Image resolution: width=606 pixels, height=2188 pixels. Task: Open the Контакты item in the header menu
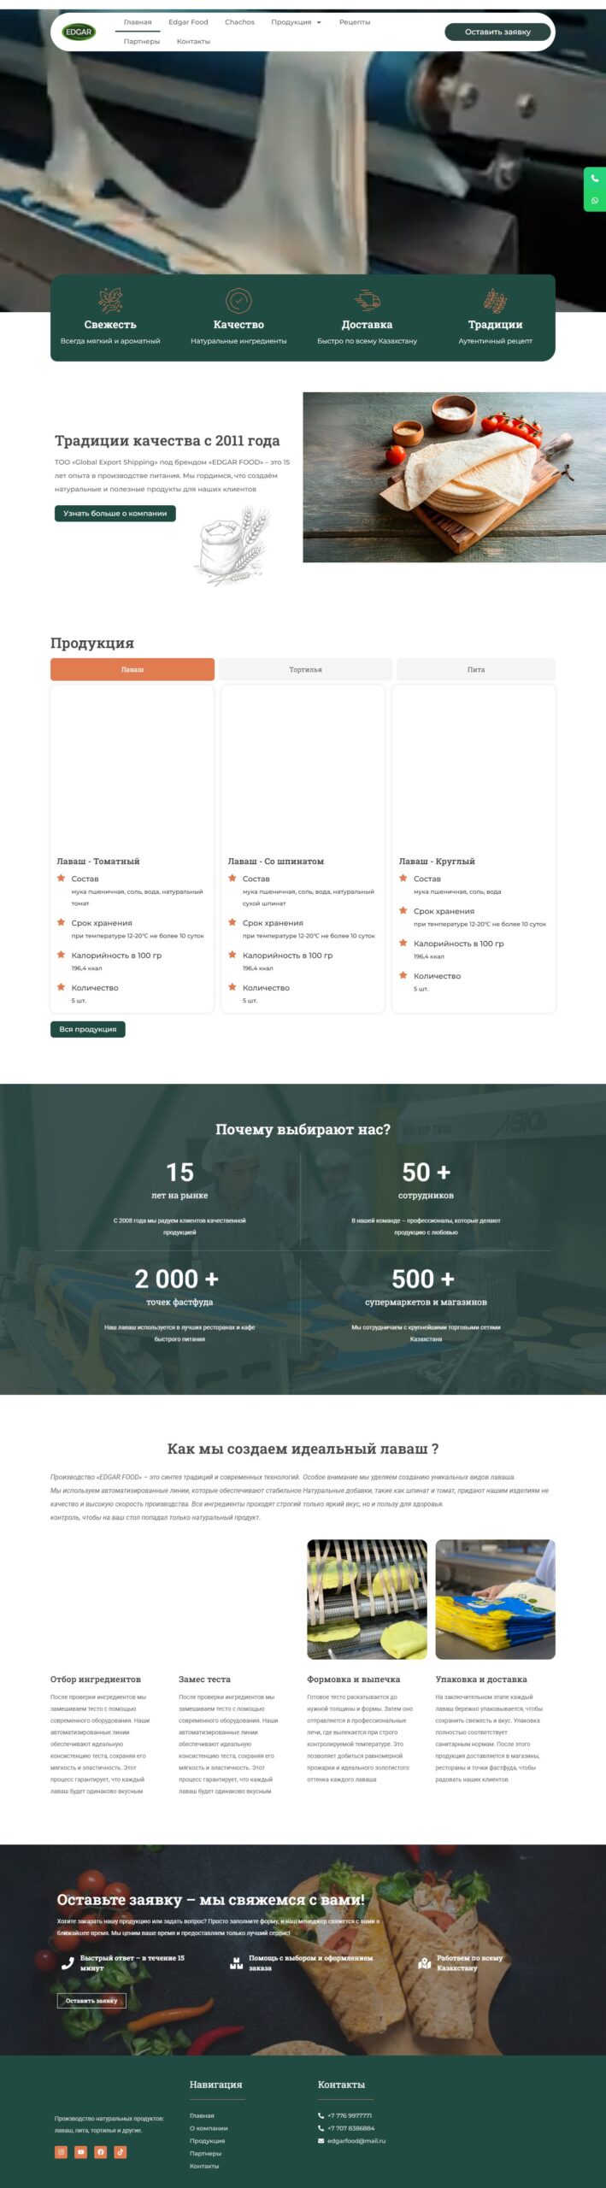[193, 41]
